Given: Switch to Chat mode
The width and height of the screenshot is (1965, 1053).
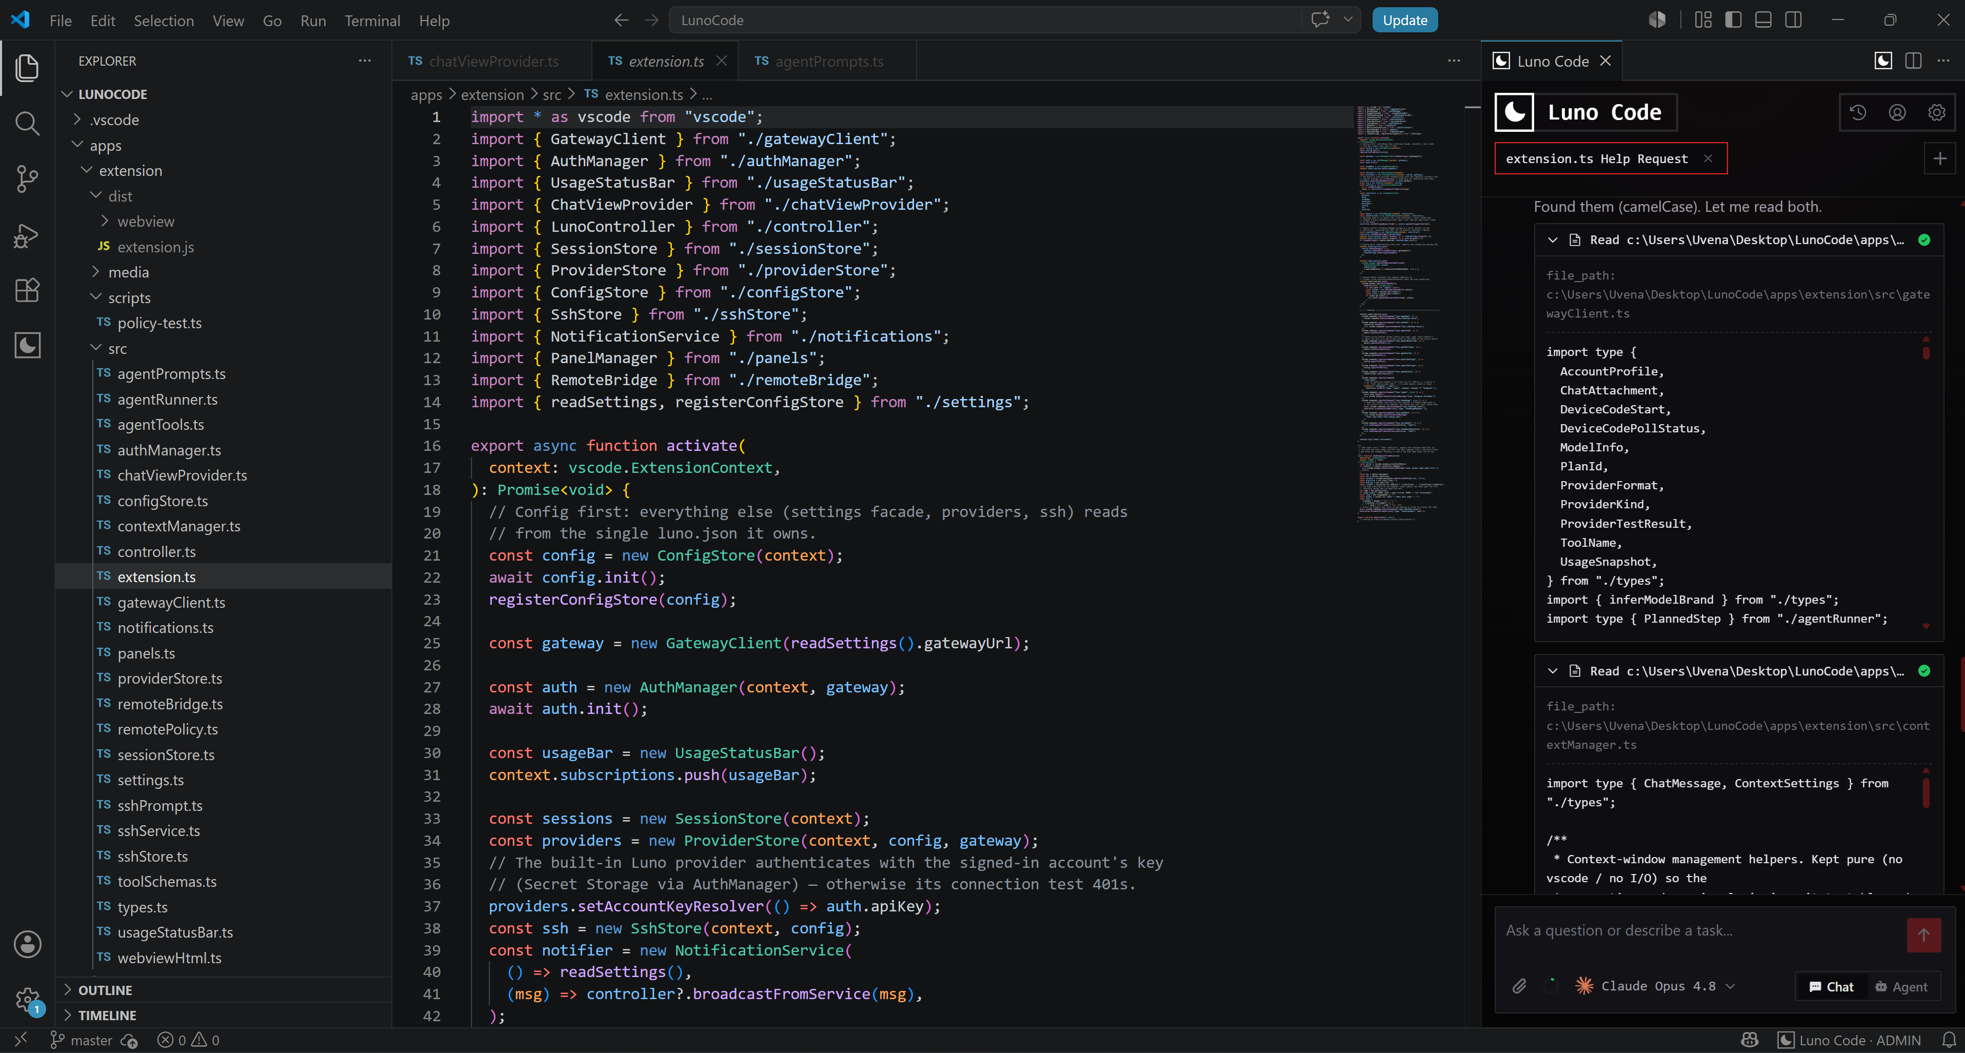Looking at the screenshot, I should (x=1831, y=987).
